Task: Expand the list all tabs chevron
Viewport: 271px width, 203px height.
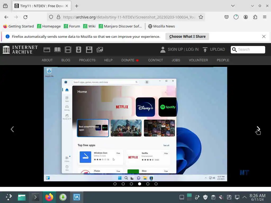Action: click(233, 6)
